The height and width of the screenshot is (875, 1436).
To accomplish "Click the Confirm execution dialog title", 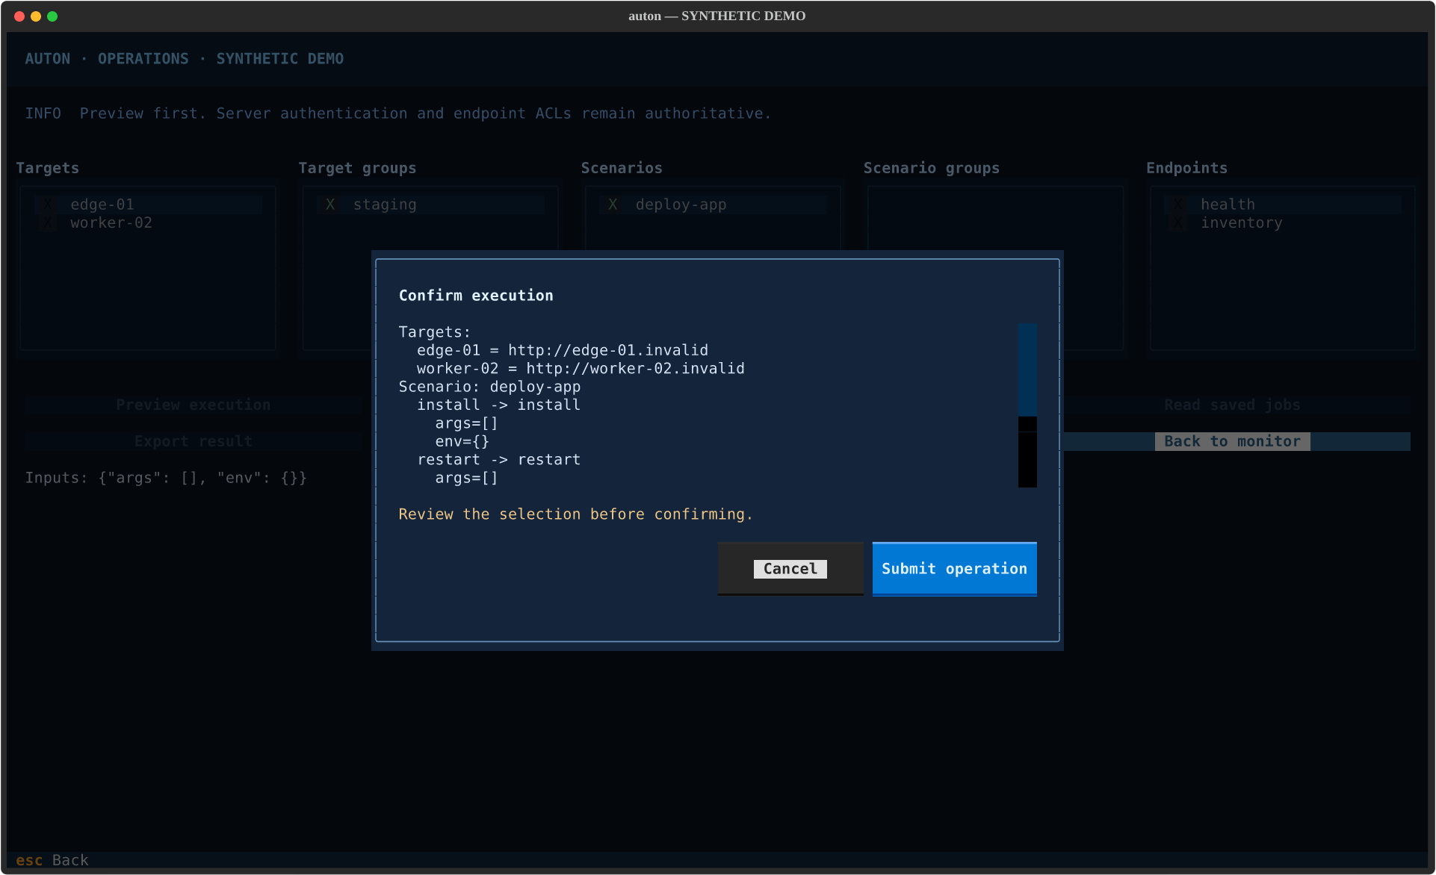I will (x=476, y=296).
